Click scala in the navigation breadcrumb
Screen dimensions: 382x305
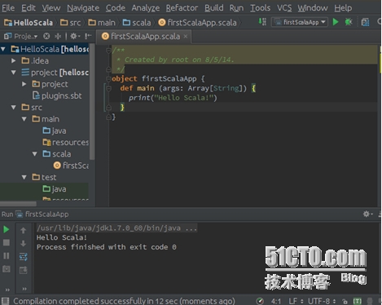coord(137,23)
